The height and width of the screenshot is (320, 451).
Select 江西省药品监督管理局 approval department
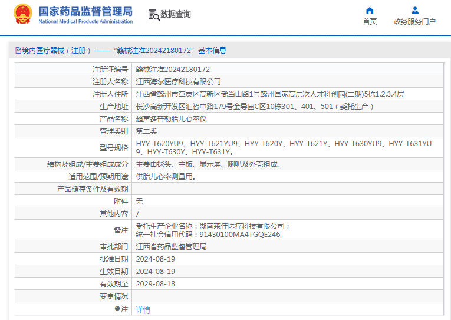coord(171,247)
